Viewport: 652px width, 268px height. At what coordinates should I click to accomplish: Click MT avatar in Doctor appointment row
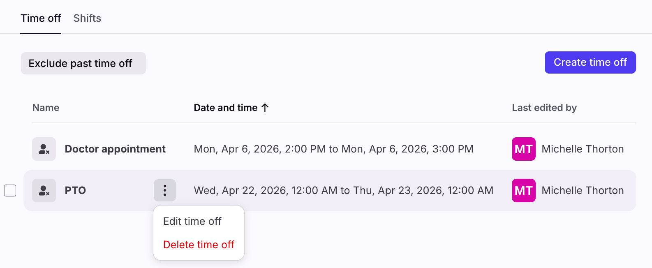tap(523, 149)
